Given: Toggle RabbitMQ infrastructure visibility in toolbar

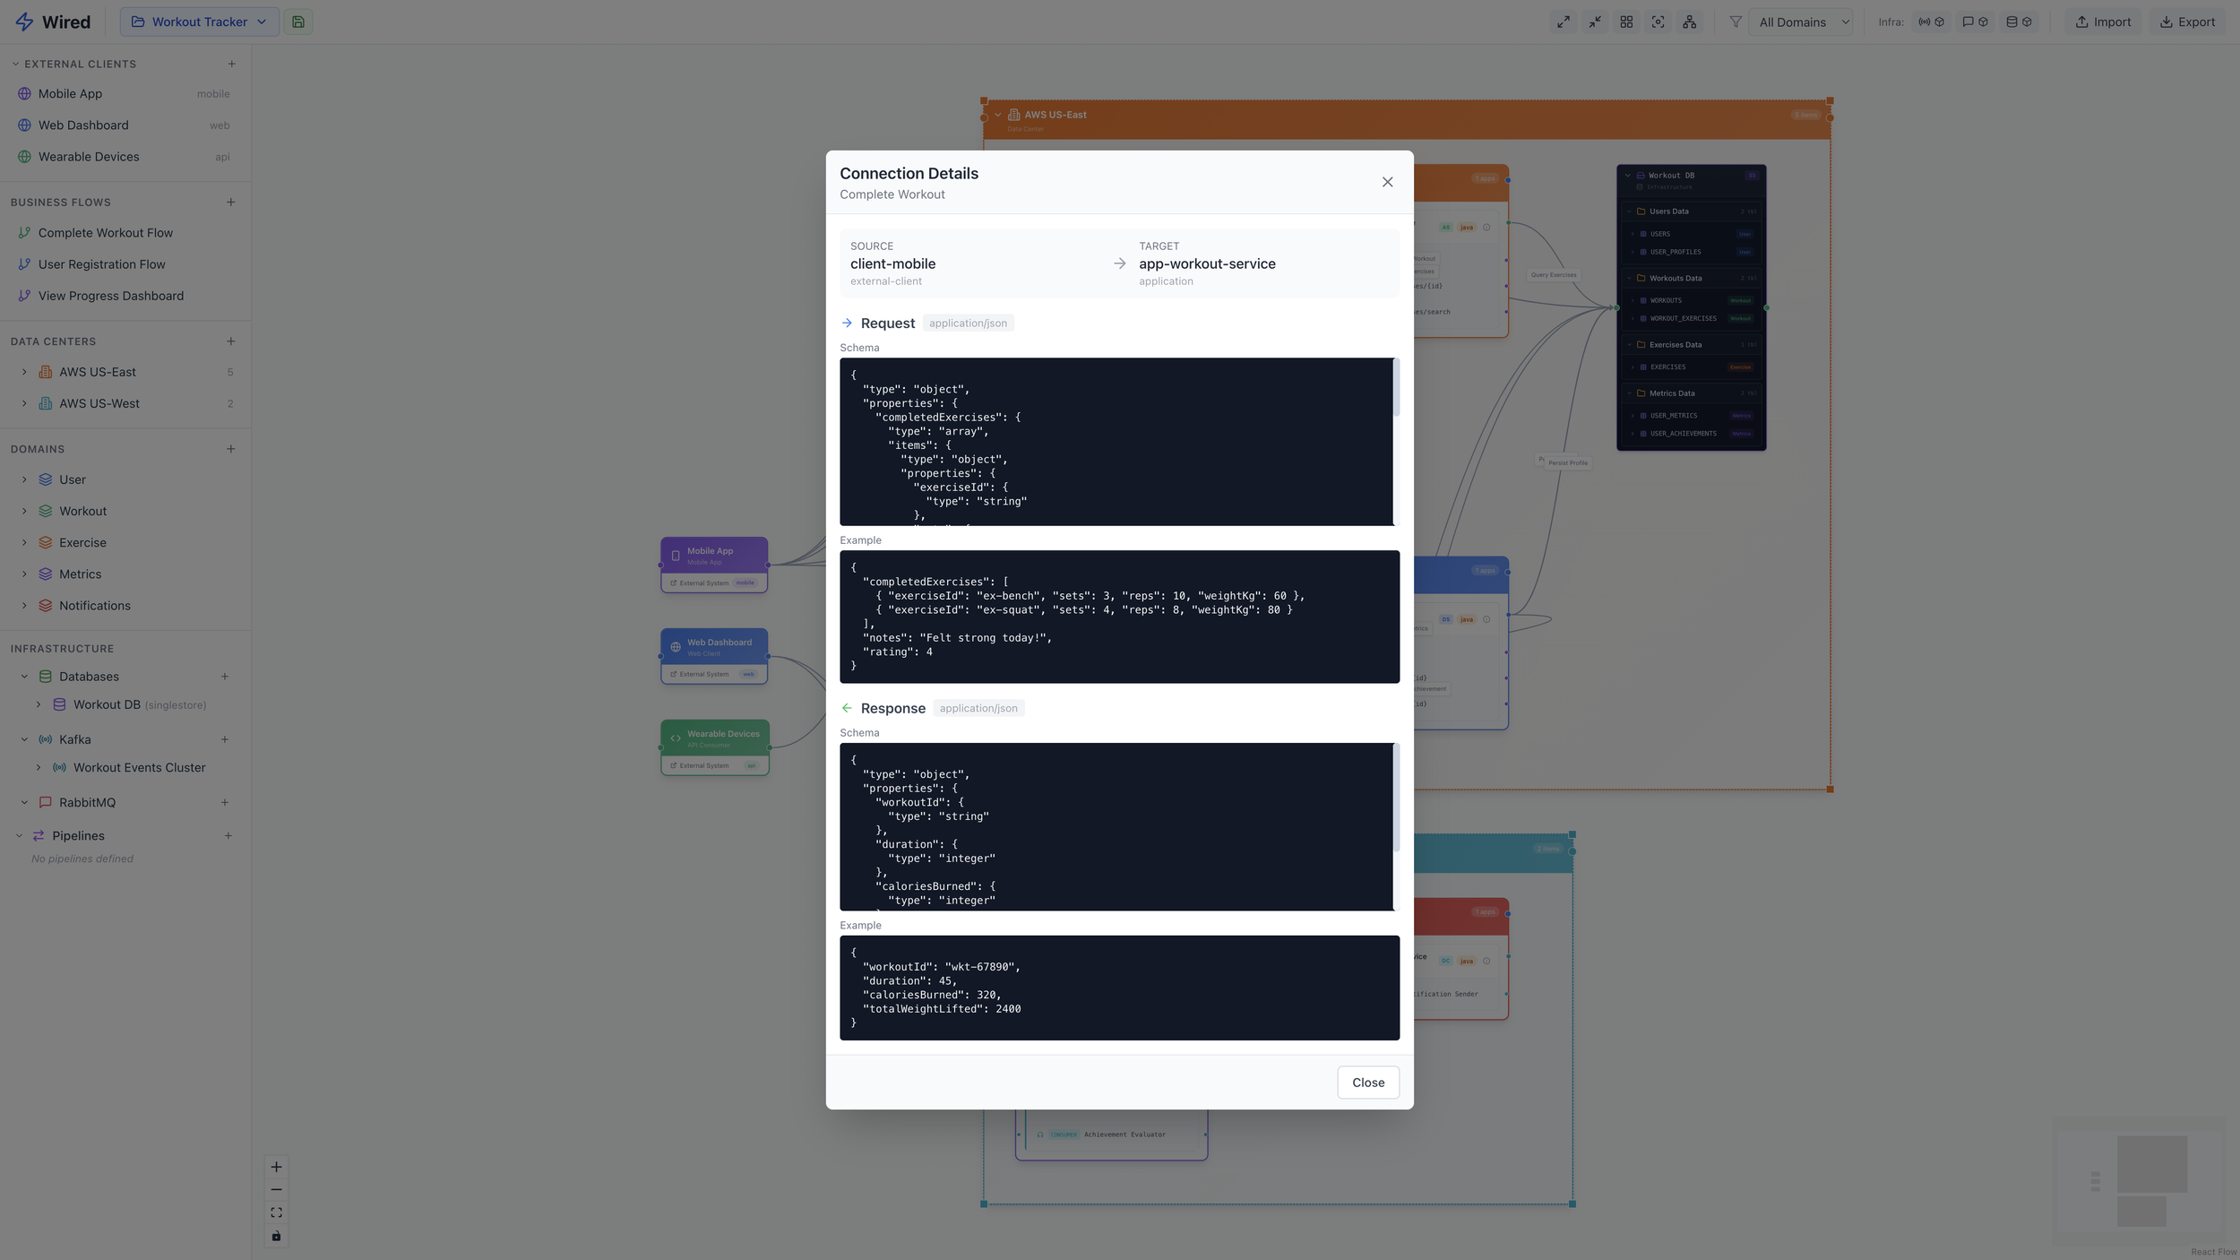Looking at the screenshot, I should click(x=1975, y=22).
